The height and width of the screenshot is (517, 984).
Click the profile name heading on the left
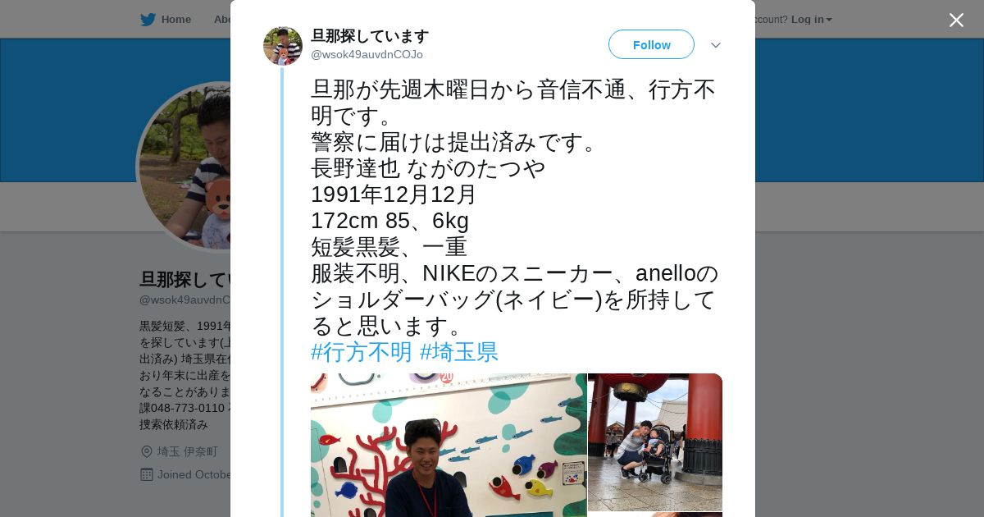click(185, 279)
